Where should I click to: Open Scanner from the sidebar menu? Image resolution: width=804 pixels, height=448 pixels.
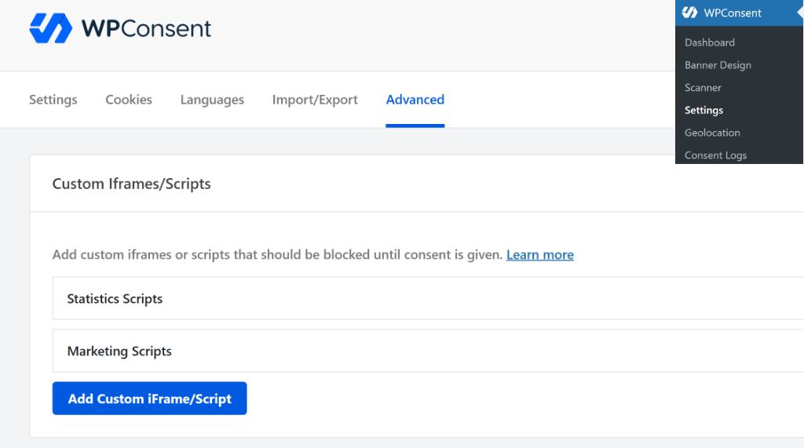click(703, 88)
